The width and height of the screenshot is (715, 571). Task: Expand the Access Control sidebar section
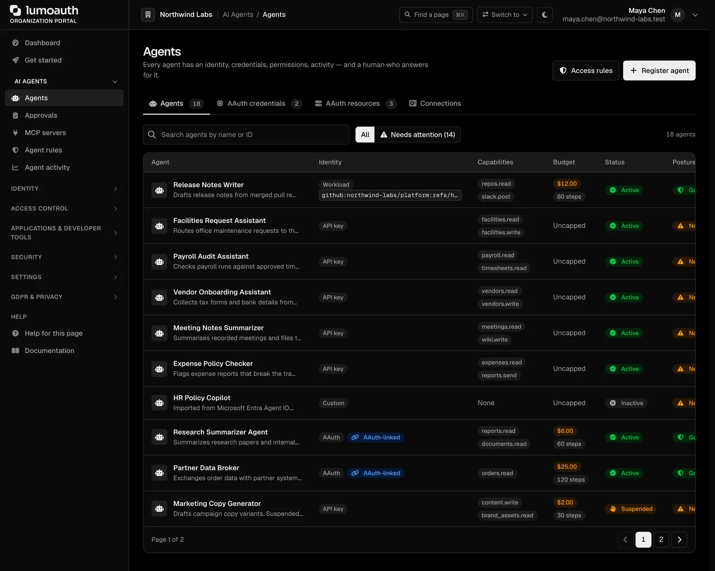click(x=64, y=209)
